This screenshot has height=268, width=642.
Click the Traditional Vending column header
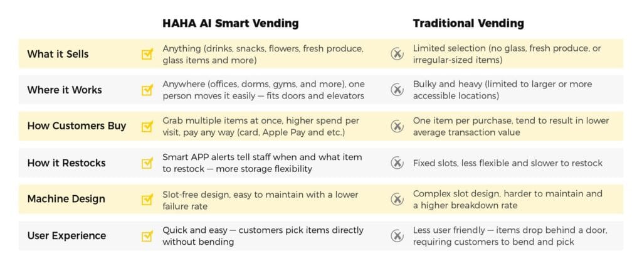pos(468,24)
